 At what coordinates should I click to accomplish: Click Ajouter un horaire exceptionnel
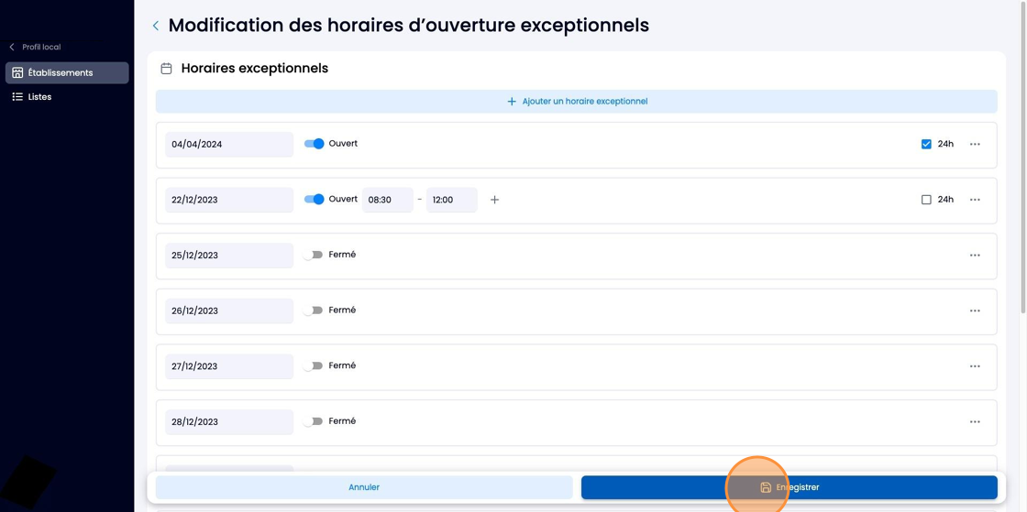pos(577,102)
